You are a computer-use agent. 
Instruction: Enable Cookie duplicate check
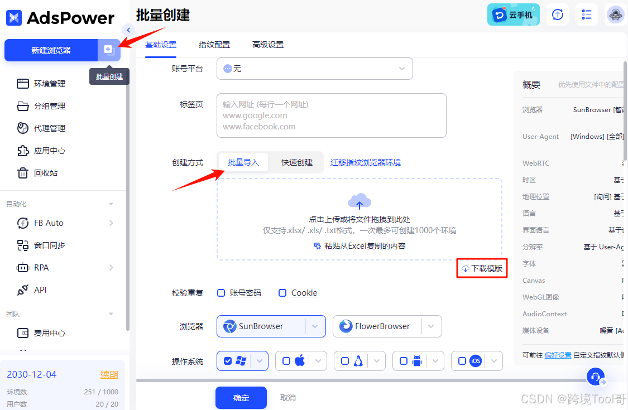pyautogui.click(x=282, y=293)
